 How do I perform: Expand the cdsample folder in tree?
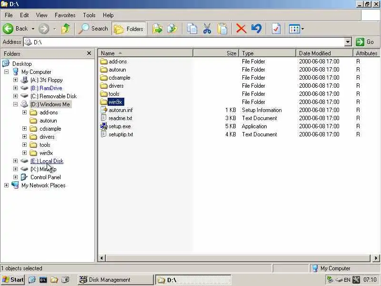tap(24, 128)
